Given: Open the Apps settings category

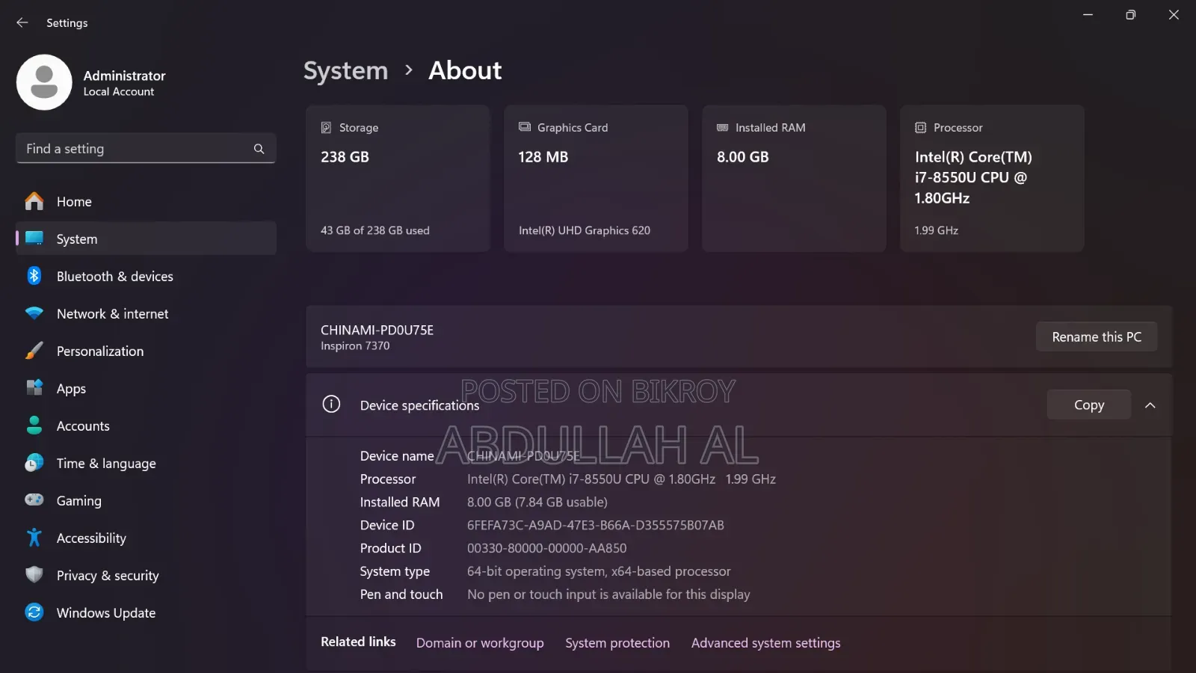Looking at the screenshot, I should point(146,388).
